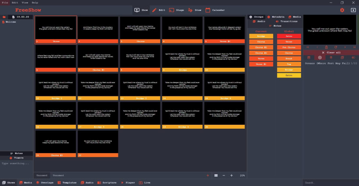Toggle the grid view icon in bottom bar
Viewport: 359px width, 186px height.
[216, 175]
